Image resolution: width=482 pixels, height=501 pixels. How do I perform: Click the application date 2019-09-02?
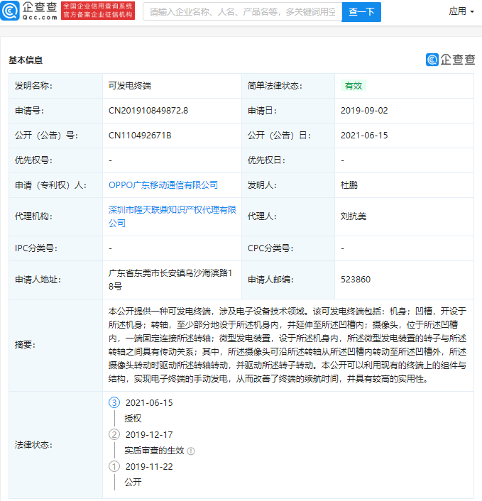tap(364, 111)
